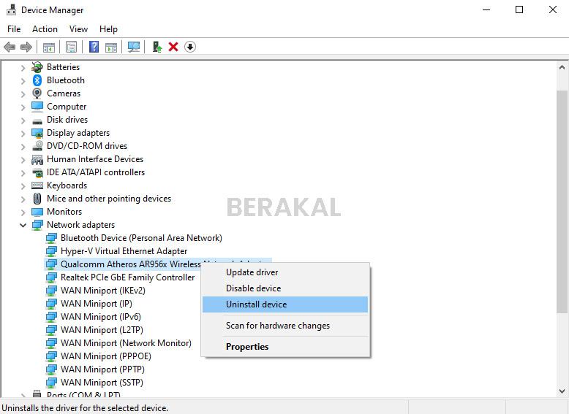Select WAN Miniport (PPPOE)
The image size is (569, 414).
click(105, 356)
